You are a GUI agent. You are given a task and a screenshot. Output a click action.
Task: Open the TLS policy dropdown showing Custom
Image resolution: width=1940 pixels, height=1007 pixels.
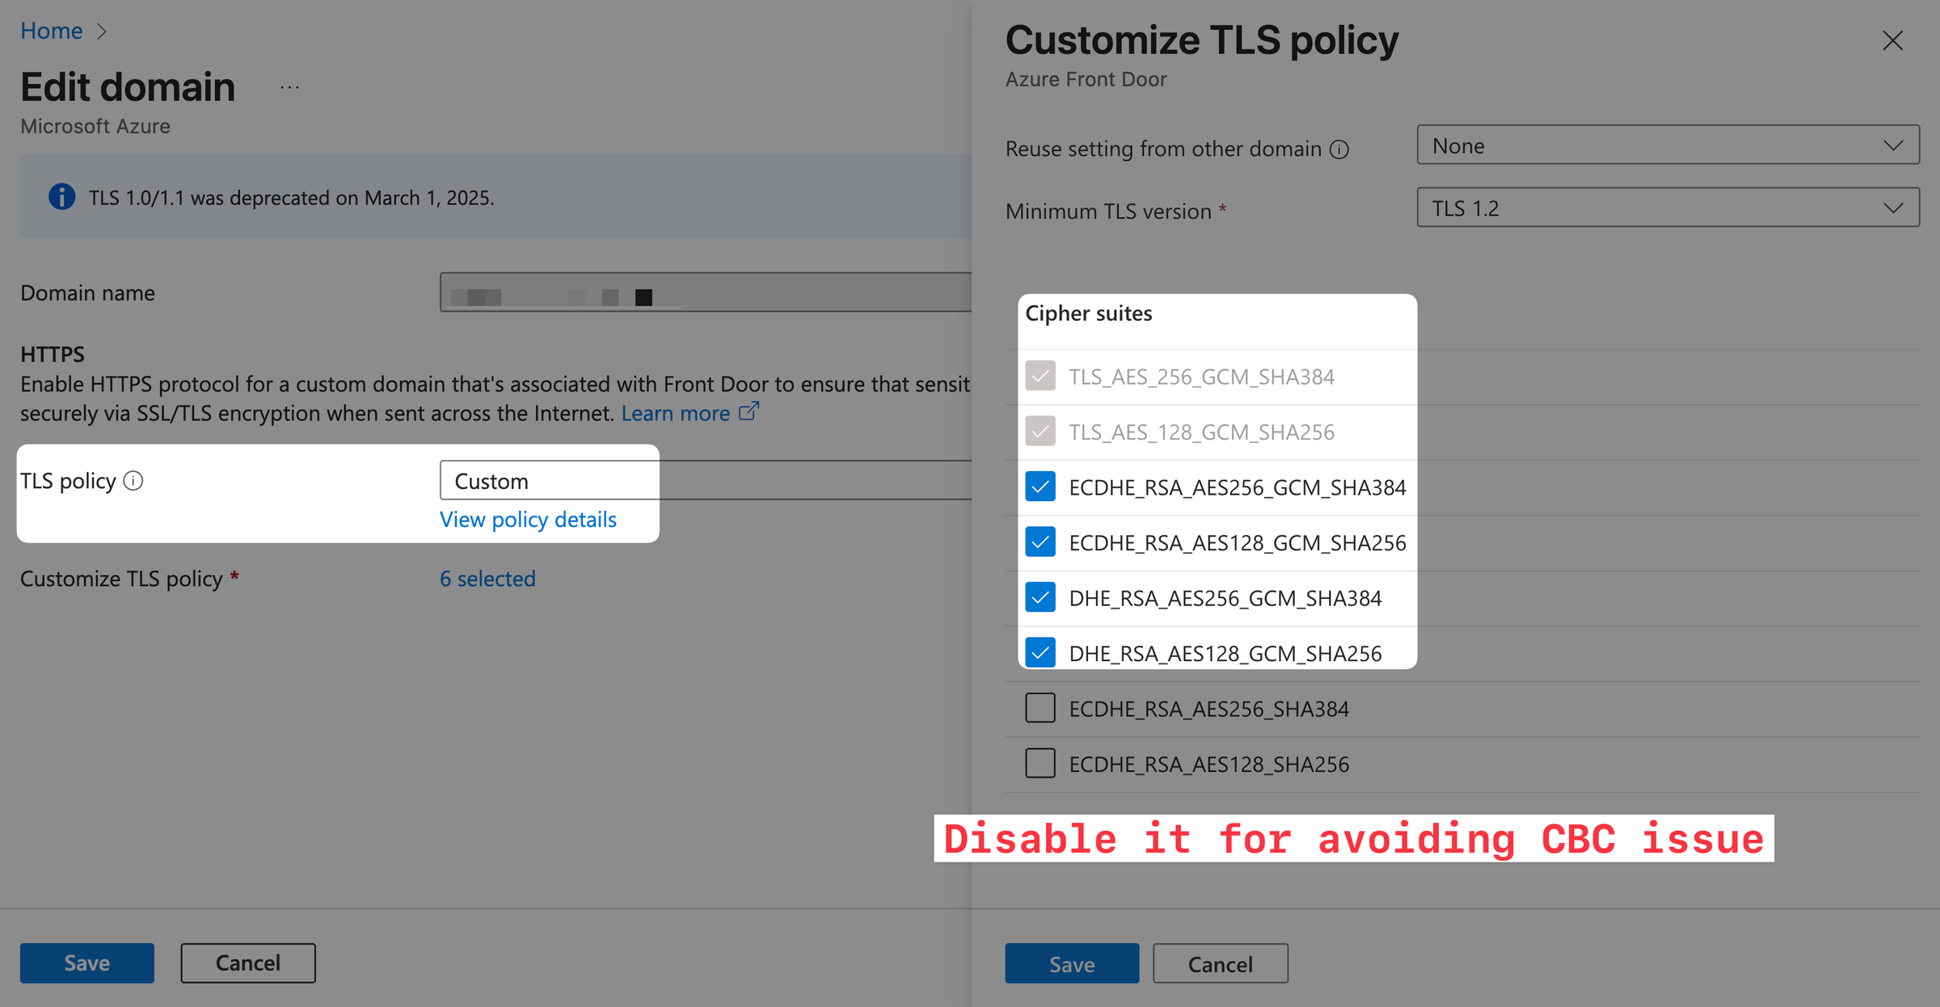549,480
